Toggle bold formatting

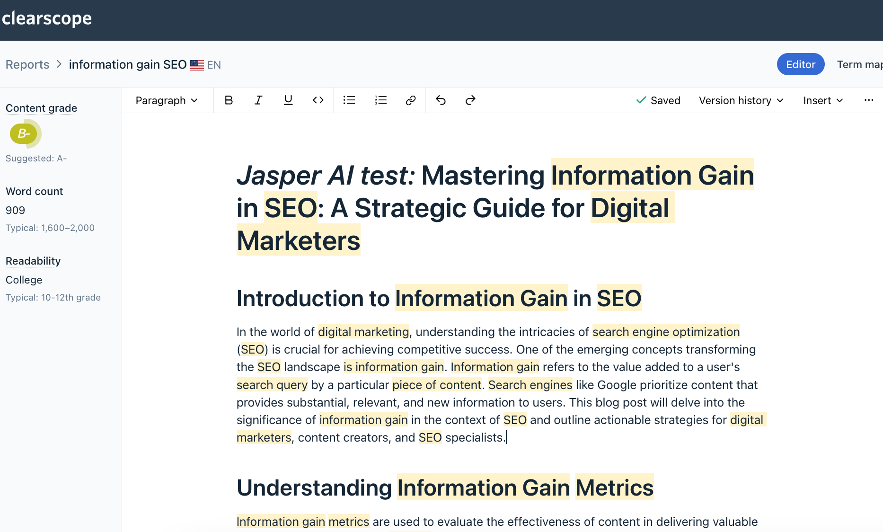point(229,100)
